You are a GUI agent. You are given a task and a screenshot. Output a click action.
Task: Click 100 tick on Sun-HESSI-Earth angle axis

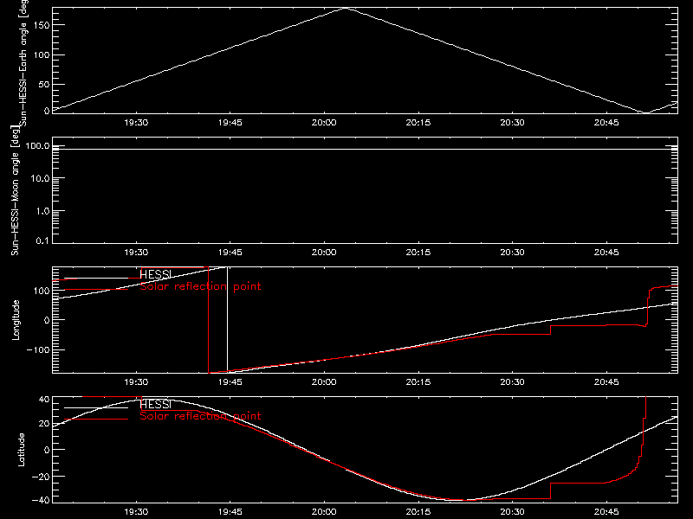[41, 54]
